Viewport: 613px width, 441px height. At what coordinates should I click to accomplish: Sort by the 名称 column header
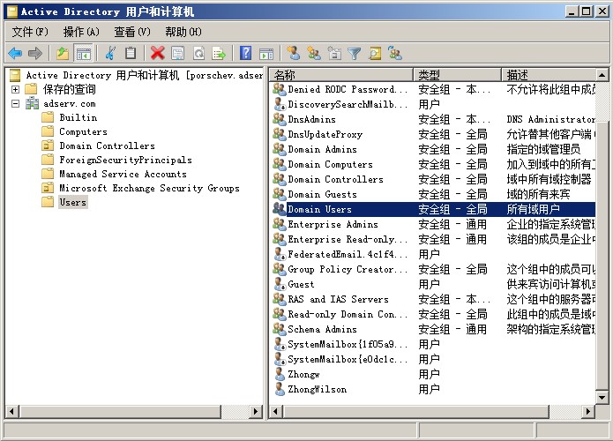(x=341, y=74)
